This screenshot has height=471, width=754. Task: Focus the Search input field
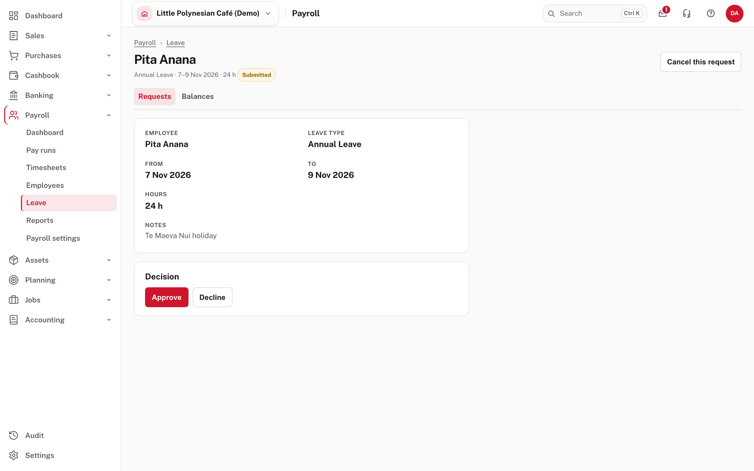[595, 13]
